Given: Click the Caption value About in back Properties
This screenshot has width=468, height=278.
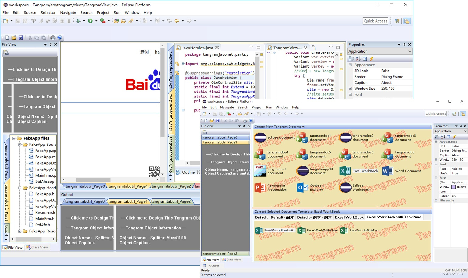Looking at the screenshot, I should (387, 83).
